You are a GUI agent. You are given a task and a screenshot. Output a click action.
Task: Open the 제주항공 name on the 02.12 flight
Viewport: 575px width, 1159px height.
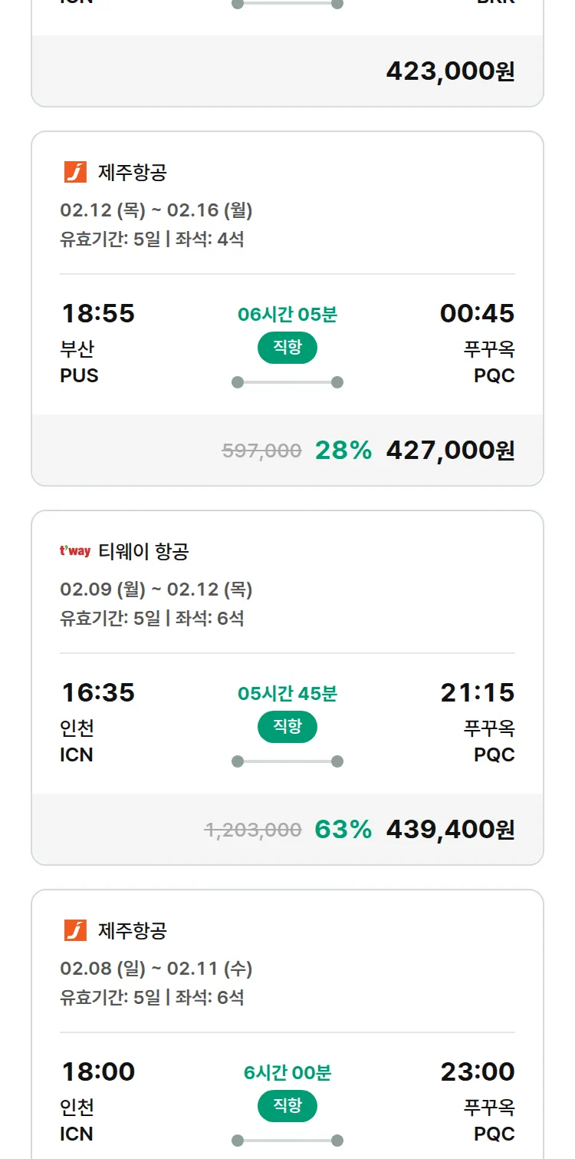(132, 173)
